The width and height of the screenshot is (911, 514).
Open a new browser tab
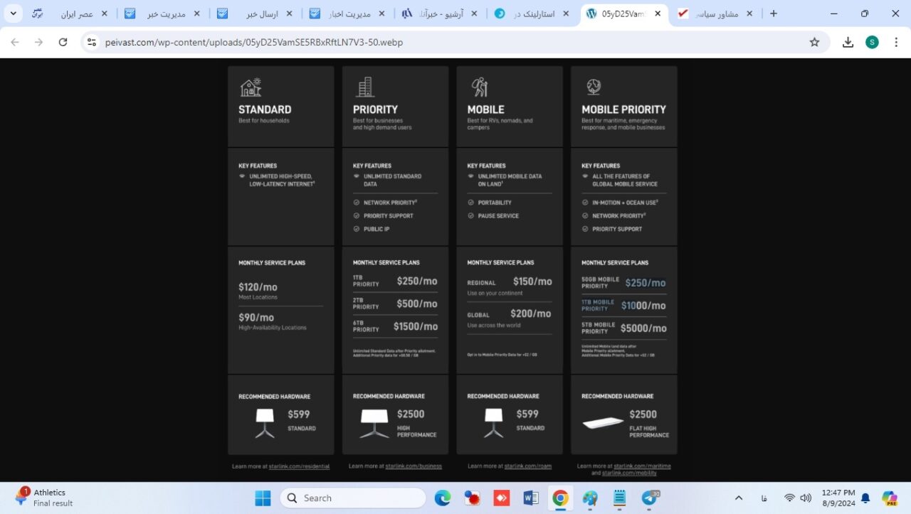click(x=774, y=14)
